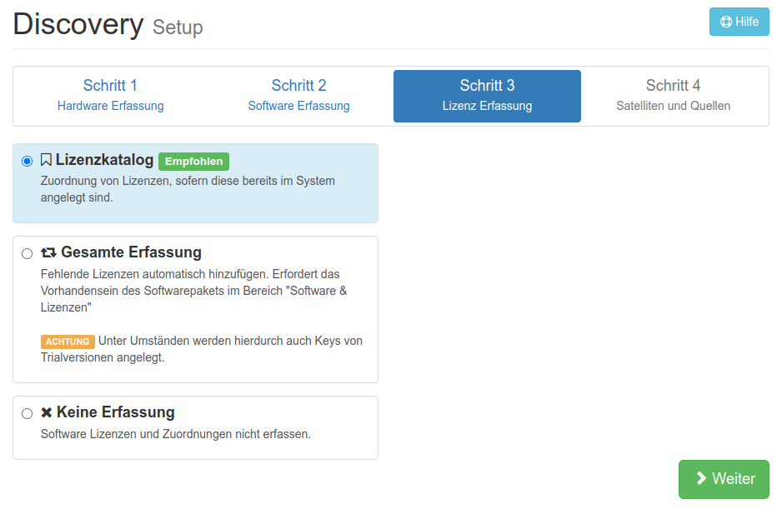The height and width of the screenshot is (509, 777).
Task: Click the Lizenzkatalog description about Zuordnung von Lizenzen
Action: (188, 189)
